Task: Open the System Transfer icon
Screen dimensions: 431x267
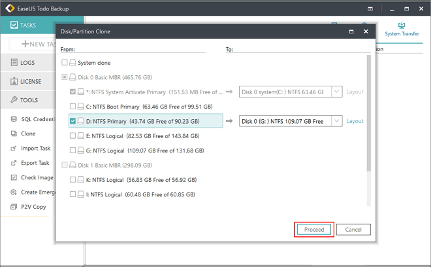Action: [x=402, y=26]
